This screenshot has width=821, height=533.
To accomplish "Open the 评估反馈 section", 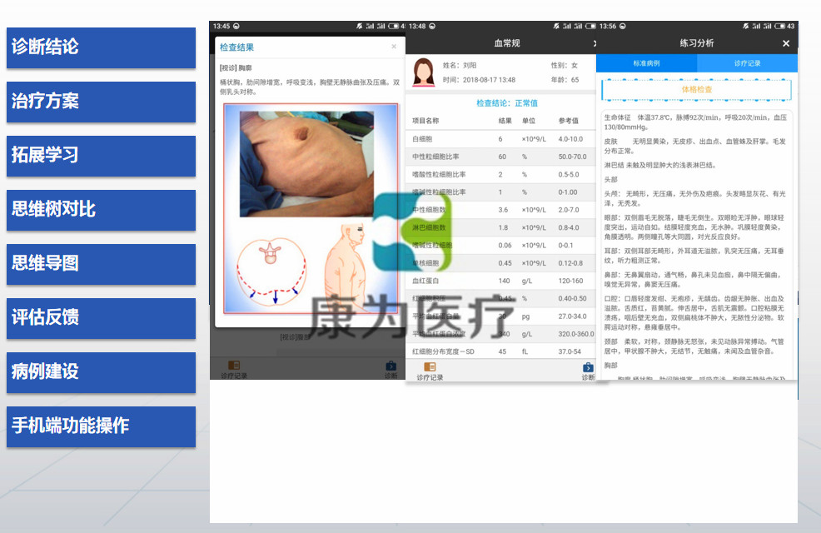I will click(x=101, y=318).
